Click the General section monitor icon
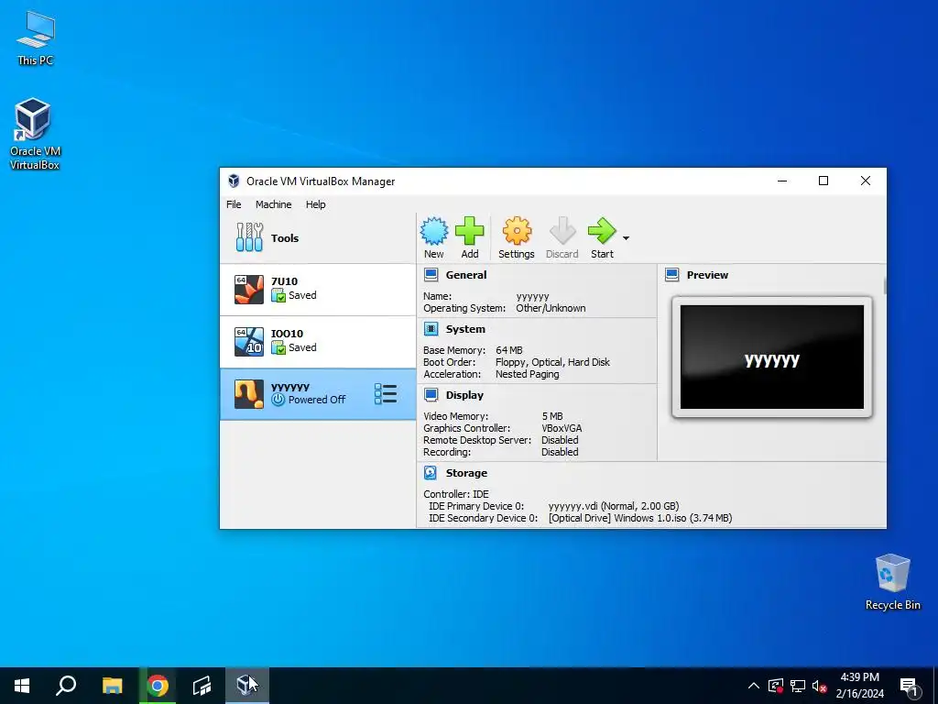This screenshot has width=938, height=704. click(x=431, y=275)
